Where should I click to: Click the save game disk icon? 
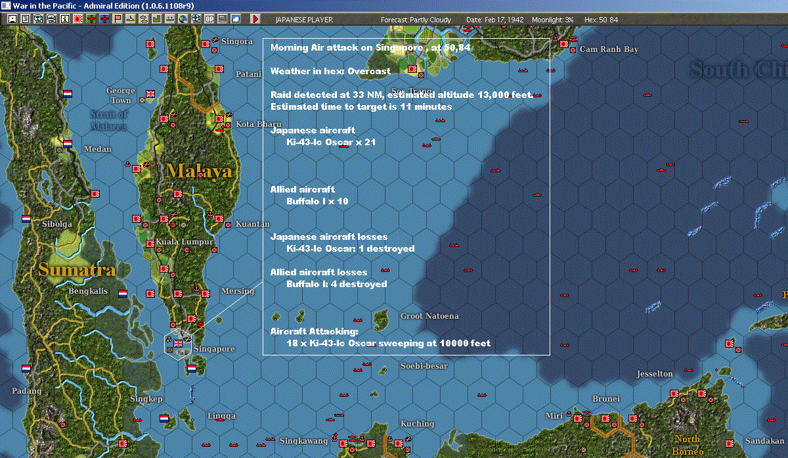(x=12, y=20)
